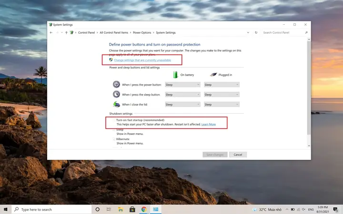Refresh the Control Panel page
The image size is (343, 214).
coord(256,32)
